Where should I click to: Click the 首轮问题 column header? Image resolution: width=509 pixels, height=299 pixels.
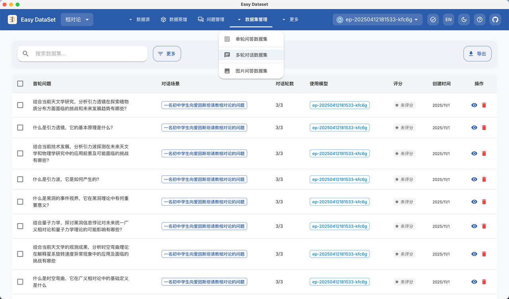[x=42, y=84]
